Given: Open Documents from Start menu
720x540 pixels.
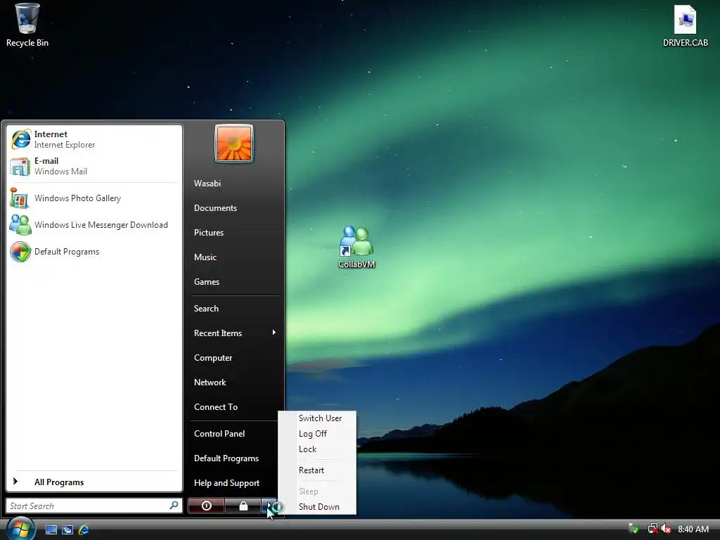Looking at the screenshot, I should pyautogui.click(x=215, y=208).
